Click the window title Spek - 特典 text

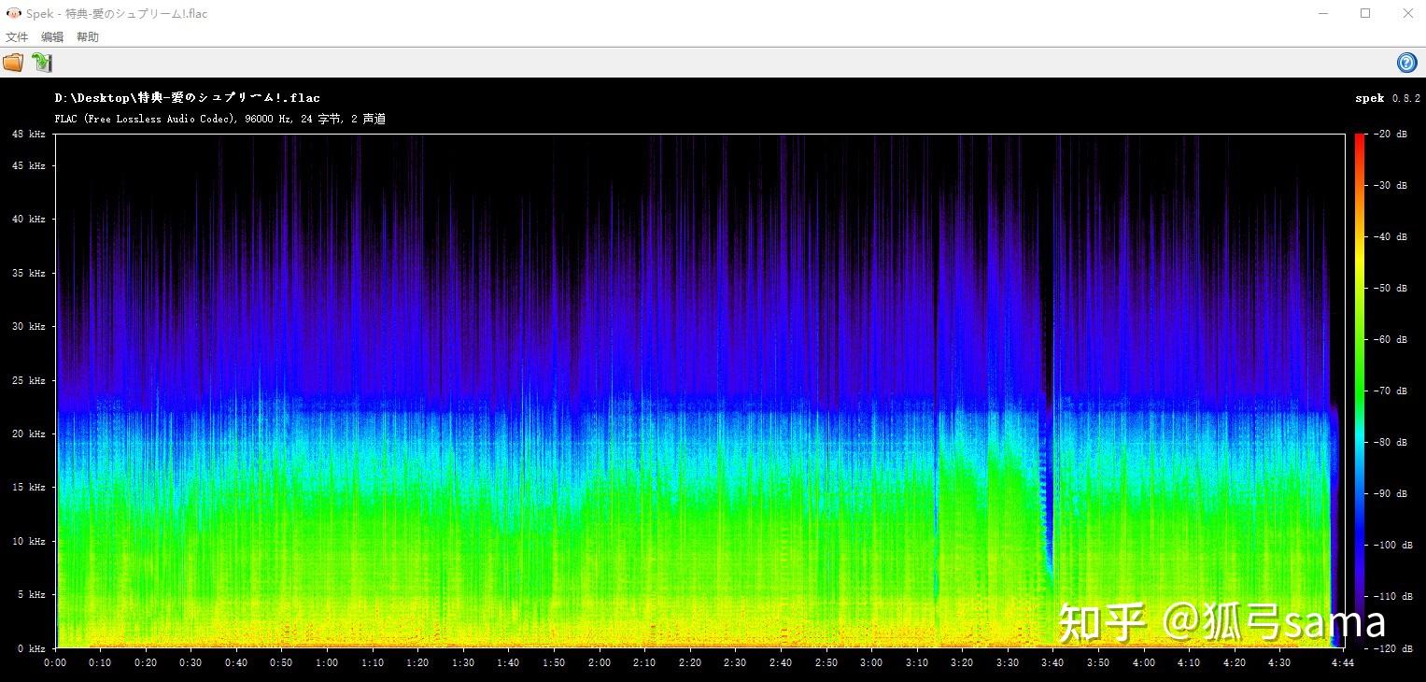point(117,14)
